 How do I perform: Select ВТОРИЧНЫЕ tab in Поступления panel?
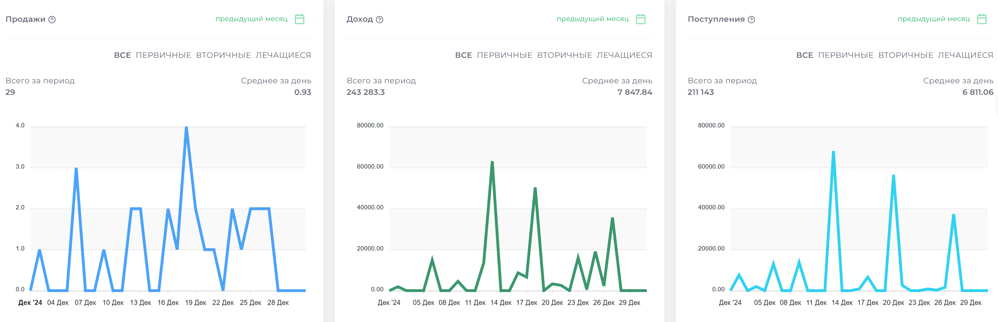coord(906,55)
